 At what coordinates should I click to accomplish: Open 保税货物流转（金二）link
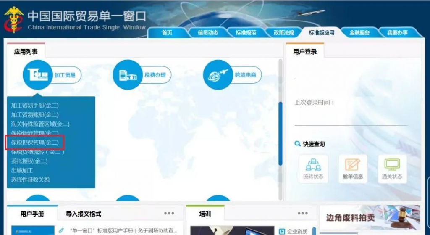click(37, 152)
